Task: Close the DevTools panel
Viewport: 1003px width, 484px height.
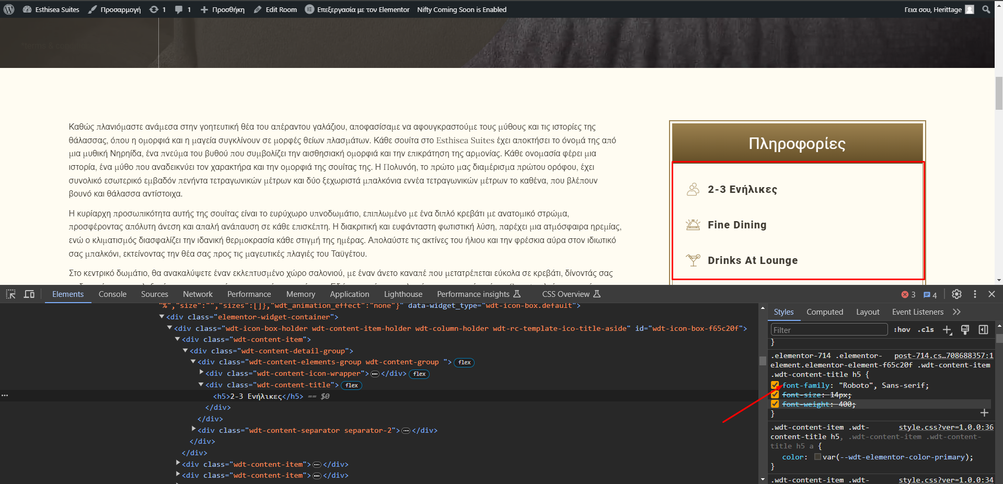Action: [x=992, y=294]
